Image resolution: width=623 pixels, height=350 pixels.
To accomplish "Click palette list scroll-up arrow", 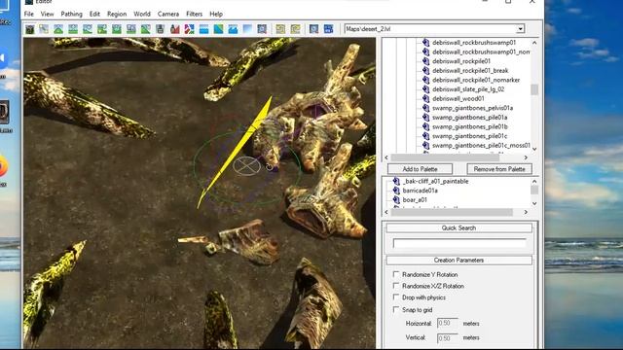I will tap(534, 182).
